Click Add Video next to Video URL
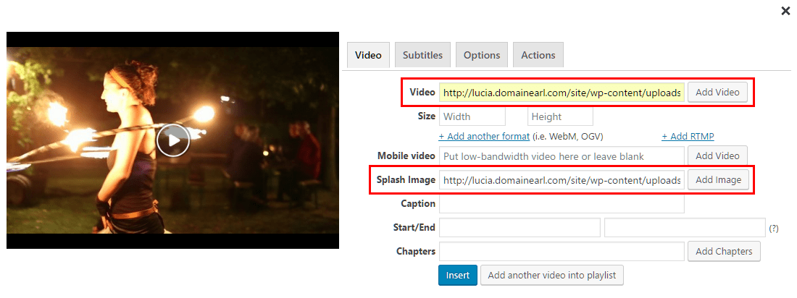 (718, 93)
